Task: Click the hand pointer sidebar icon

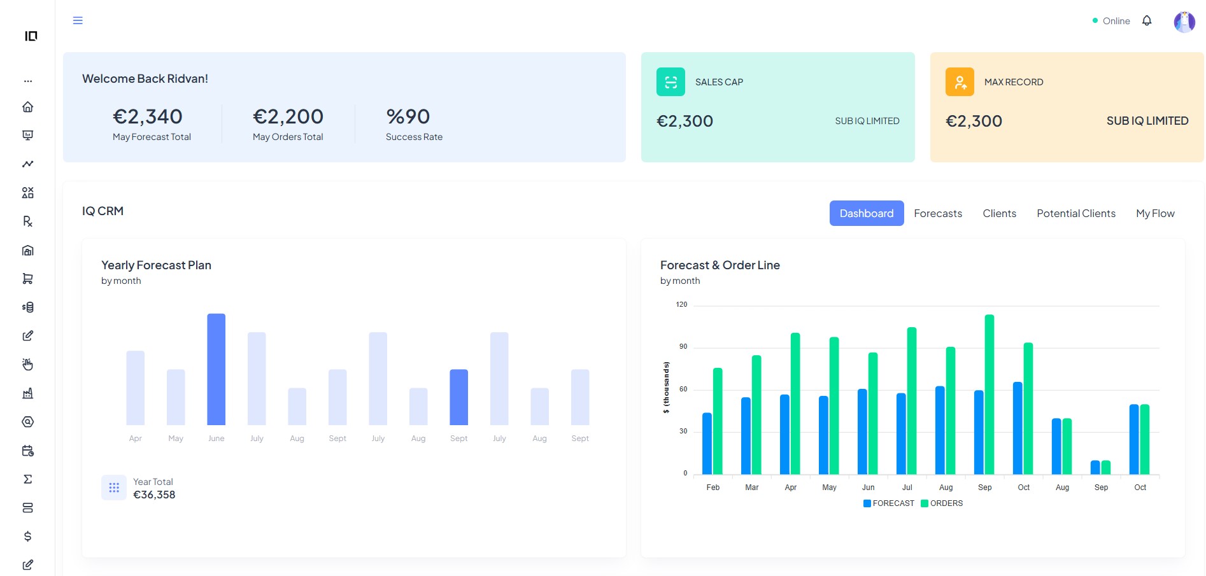Action: [27, 365]
